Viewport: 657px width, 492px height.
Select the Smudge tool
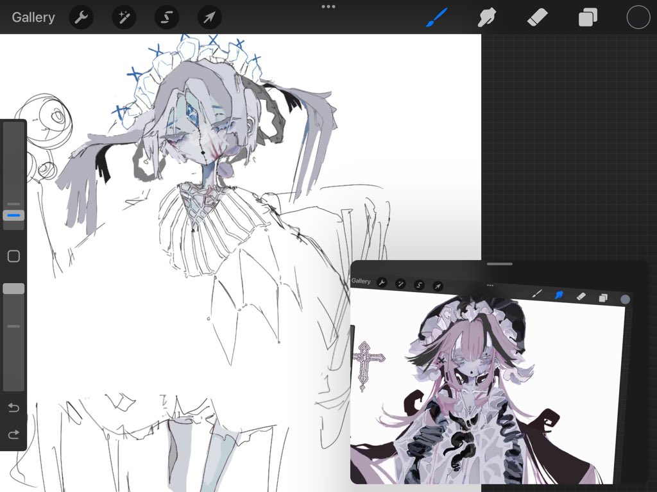487,17
